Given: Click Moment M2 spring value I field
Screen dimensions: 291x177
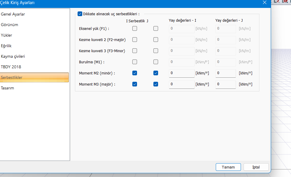Looking at the screenshot, I should (182, 73).
